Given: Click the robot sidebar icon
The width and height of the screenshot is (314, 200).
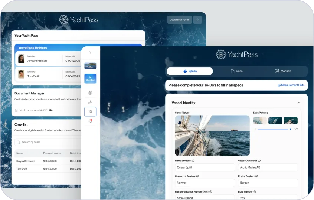Looking at the screenshot, I should (x=90, y=103).
